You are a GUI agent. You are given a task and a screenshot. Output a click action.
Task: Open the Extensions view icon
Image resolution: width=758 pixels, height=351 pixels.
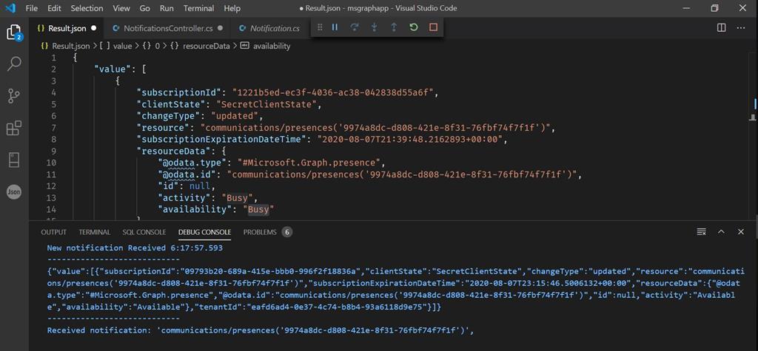point(14,128)
